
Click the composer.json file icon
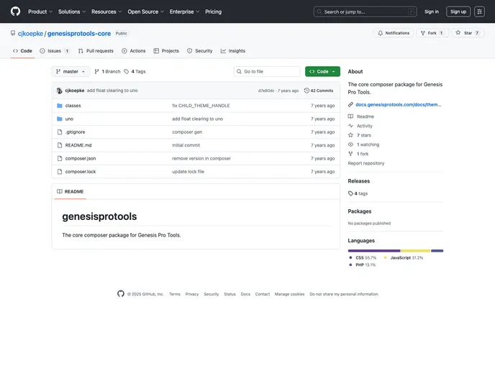coord(59,159)
